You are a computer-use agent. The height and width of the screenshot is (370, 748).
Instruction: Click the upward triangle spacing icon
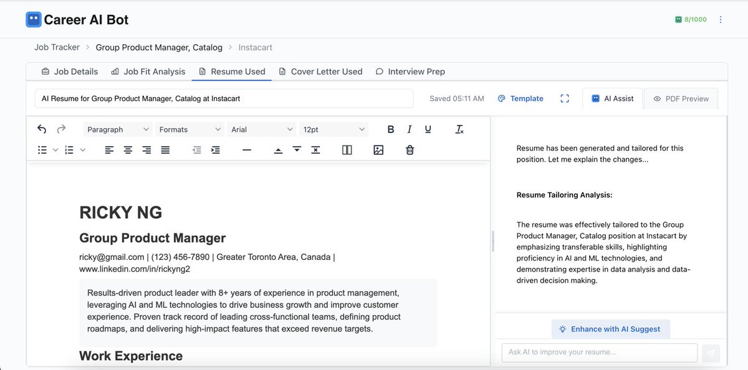tap(278, 150)
